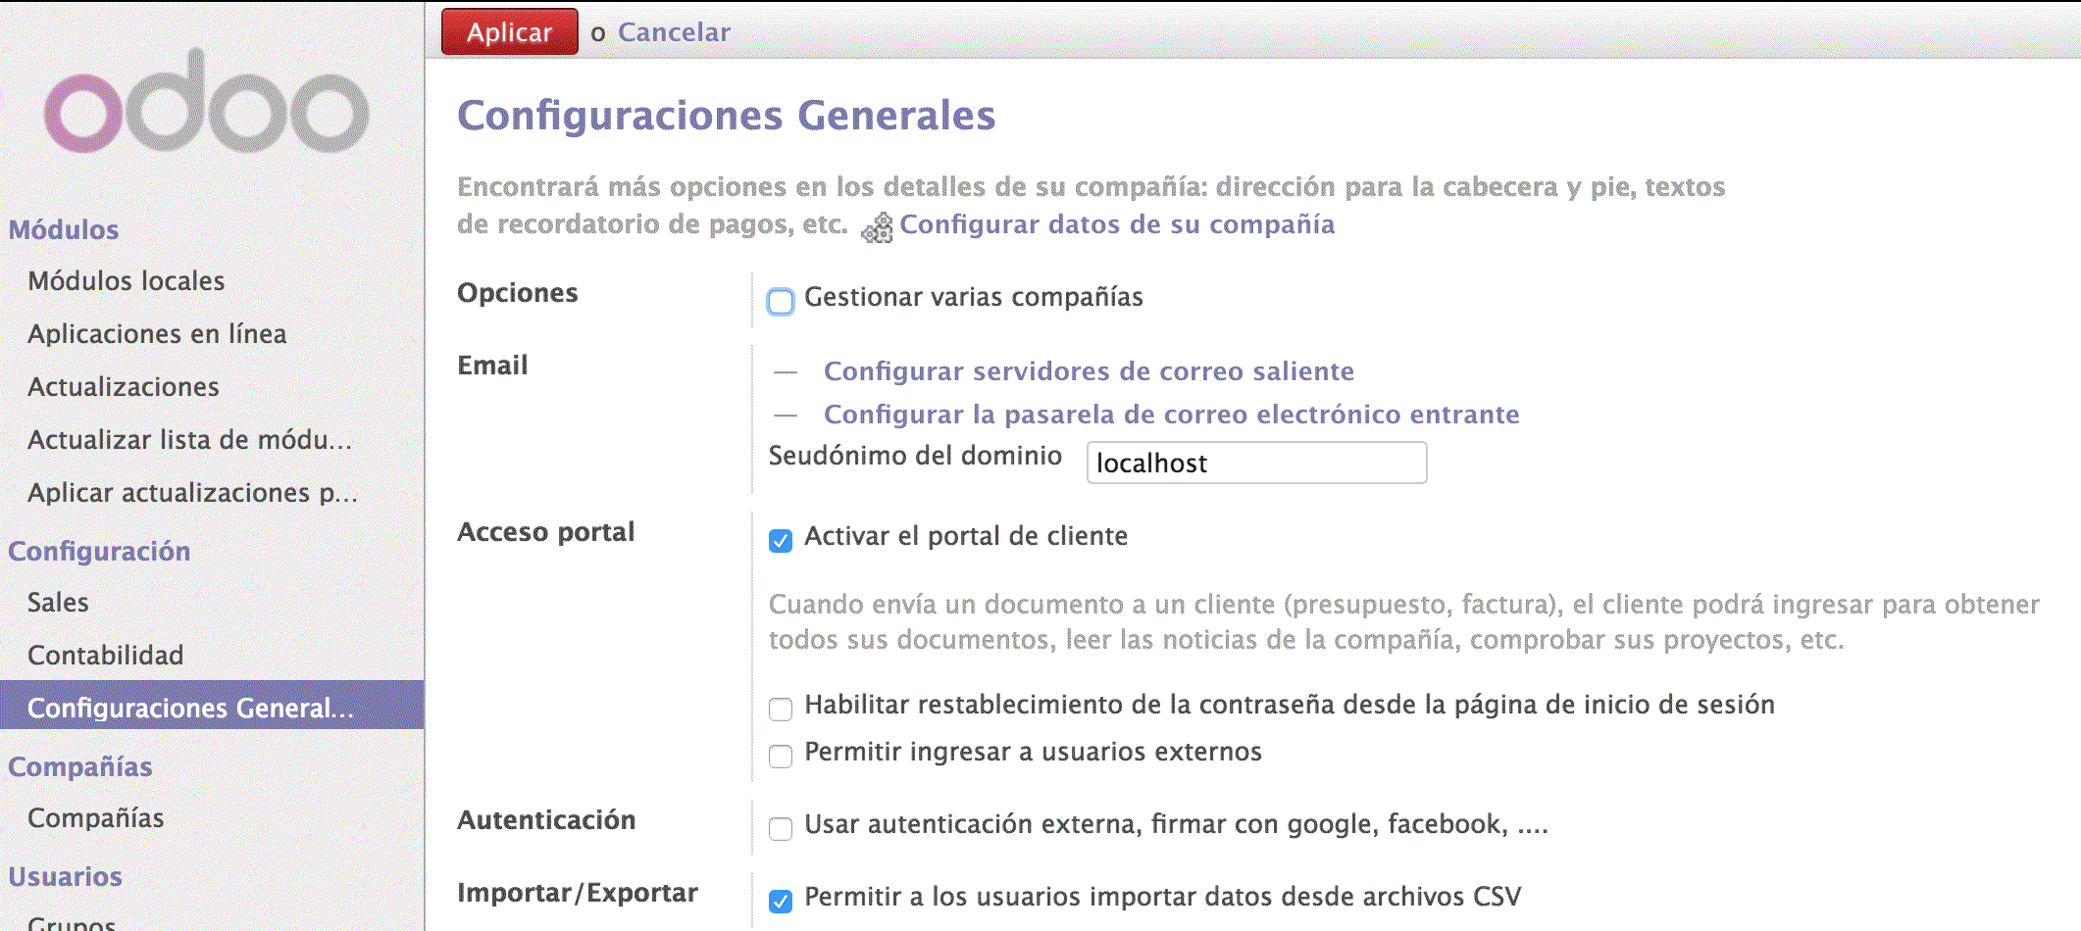Go to Actualizaciones in sidebar
This screenshot has width=2081, height=931.
(x=124, y=387)
